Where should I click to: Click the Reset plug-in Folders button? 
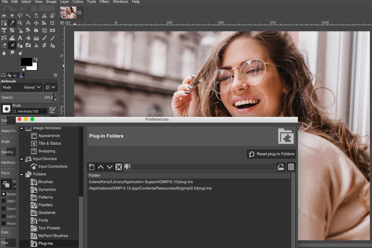pos(271,154)
